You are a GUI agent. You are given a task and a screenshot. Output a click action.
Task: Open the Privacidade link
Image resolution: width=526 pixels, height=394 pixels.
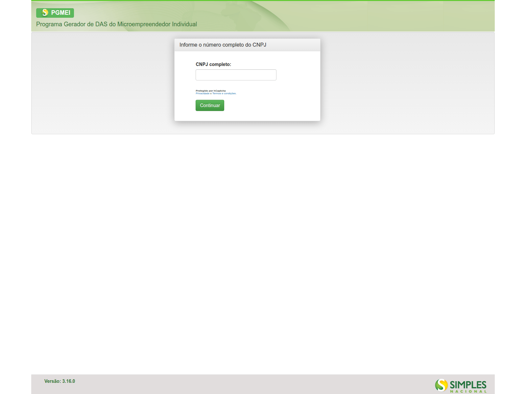203,94
